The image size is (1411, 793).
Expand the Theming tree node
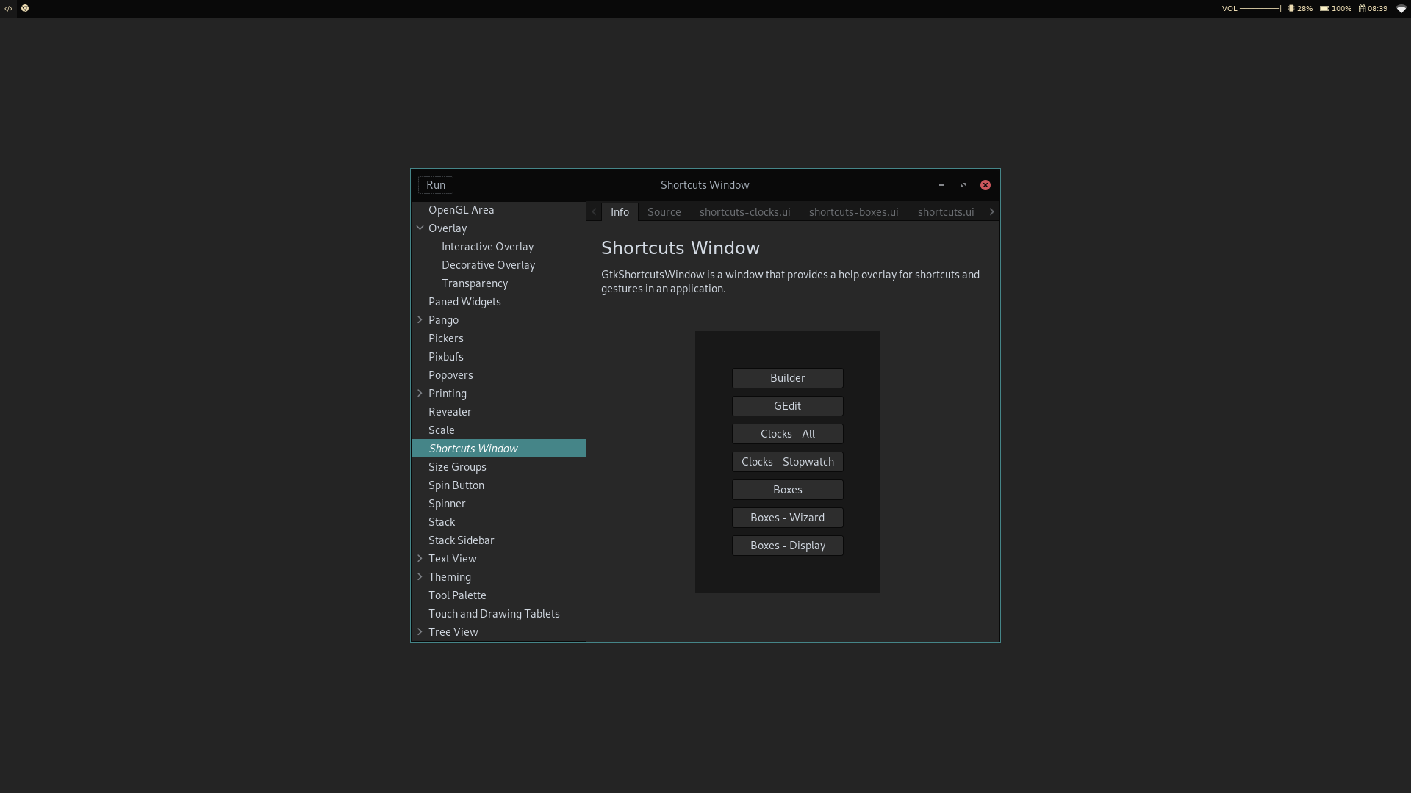(x=420, y=577)
